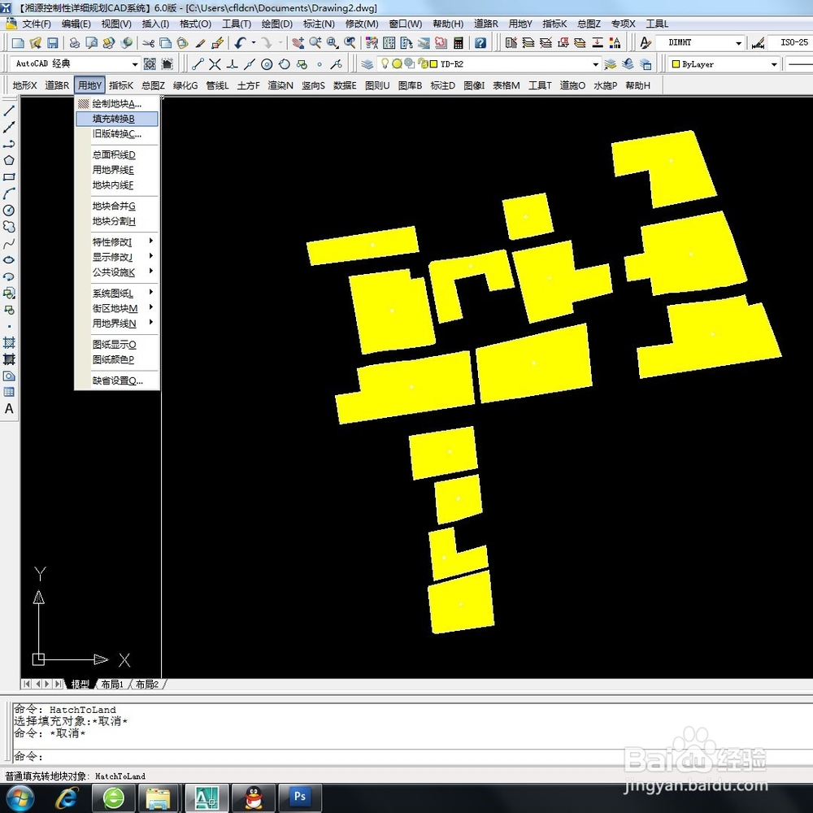Click the Text Style icon beside DIMHT
Screen dimensions: 813x813
click(x=645, y=43)
